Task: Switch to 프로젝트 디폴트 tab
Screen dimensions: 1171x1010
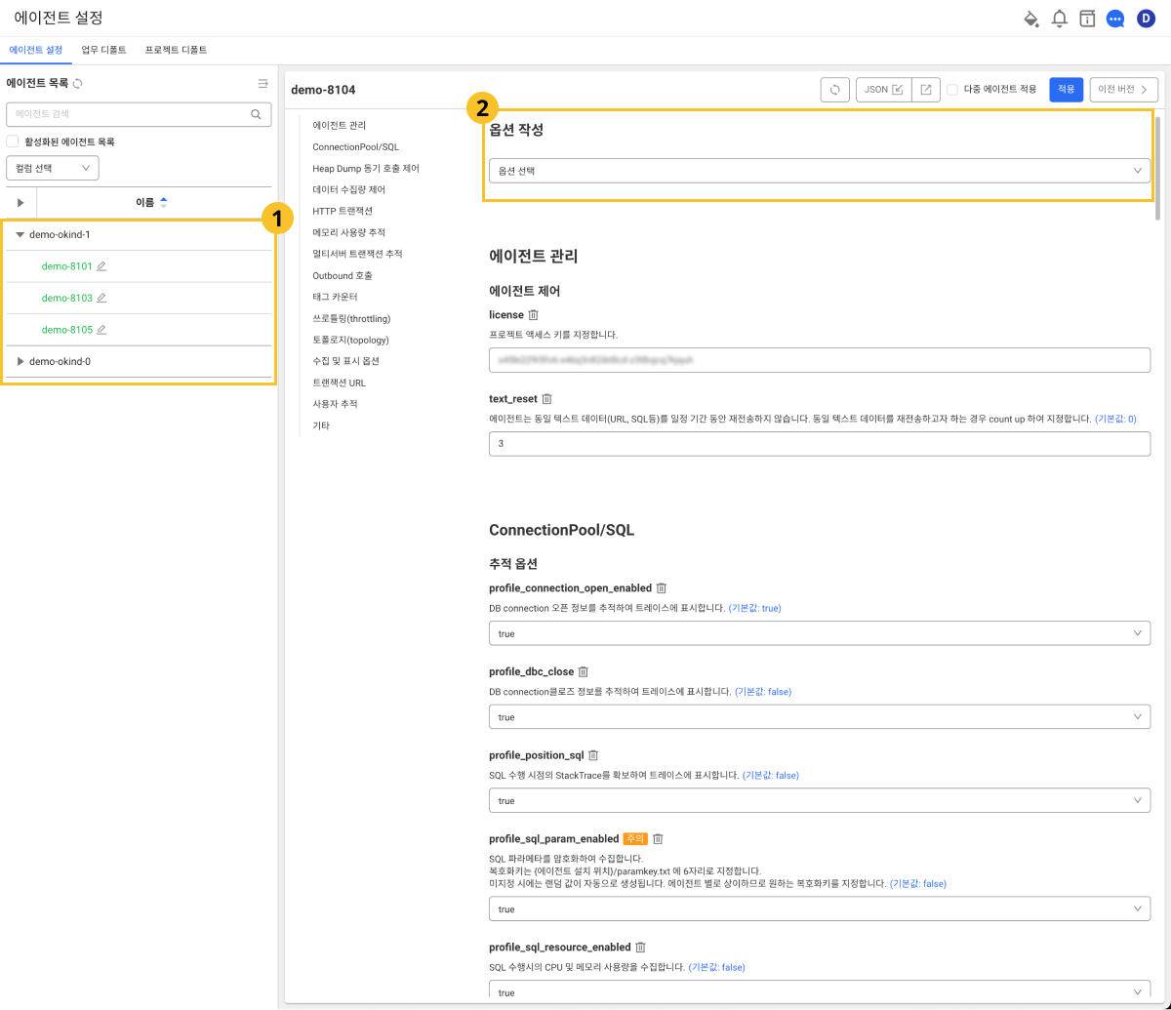Action: (x=176, y=50)
